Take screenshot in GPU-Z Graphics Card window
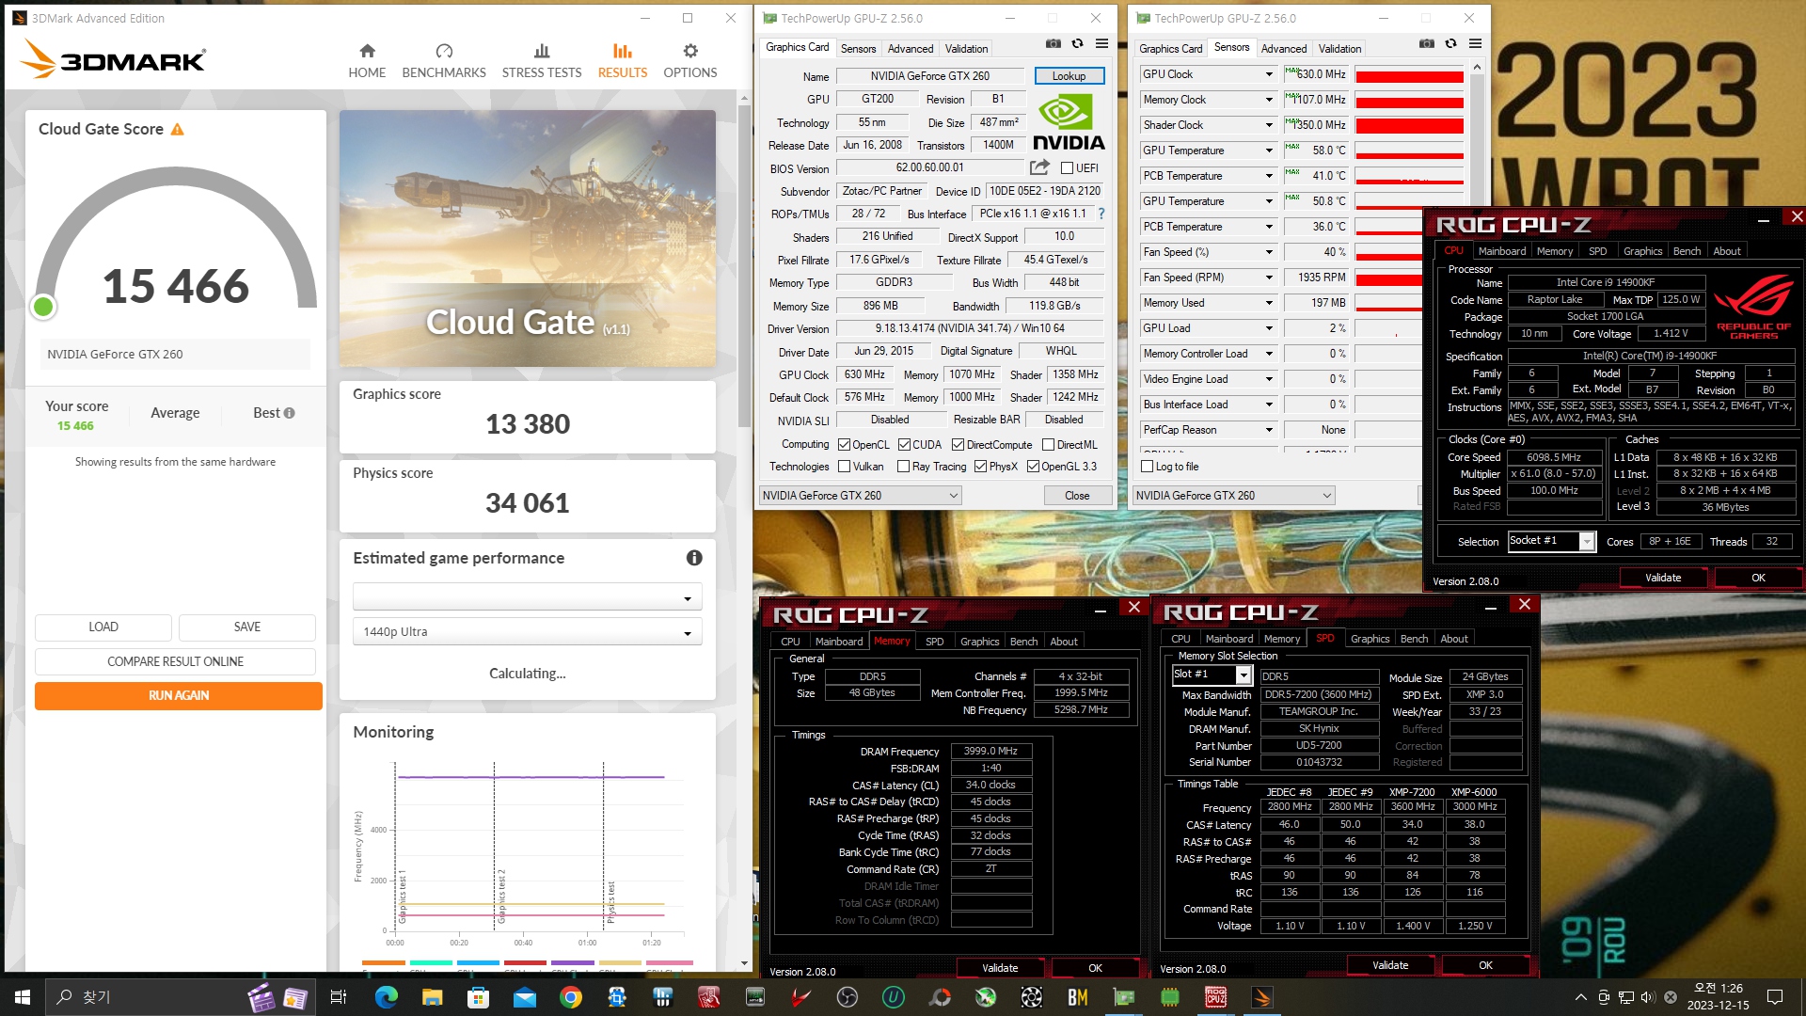The height and width of the screenshot is (1016, 1806). pyautogui.click(x=1053, y=44)
